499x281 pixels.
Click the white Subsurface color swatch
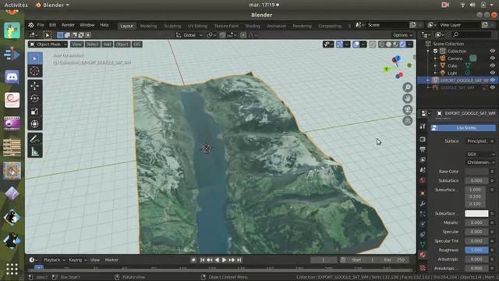(x=476, y=213)
